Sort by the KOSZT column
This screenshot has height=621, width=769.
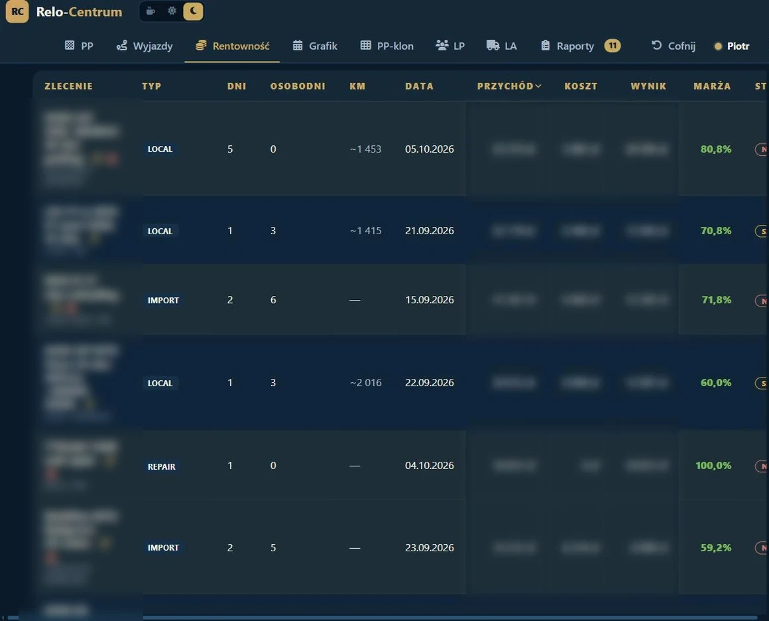[581, 86]
